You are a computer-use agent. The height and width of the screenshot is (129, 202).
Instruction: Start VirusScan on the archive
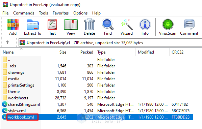[x=168, y=25]
